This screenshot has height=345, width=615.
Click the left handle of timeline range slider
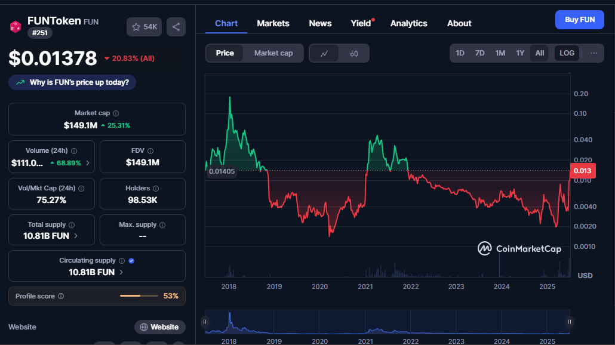[205, 322]
